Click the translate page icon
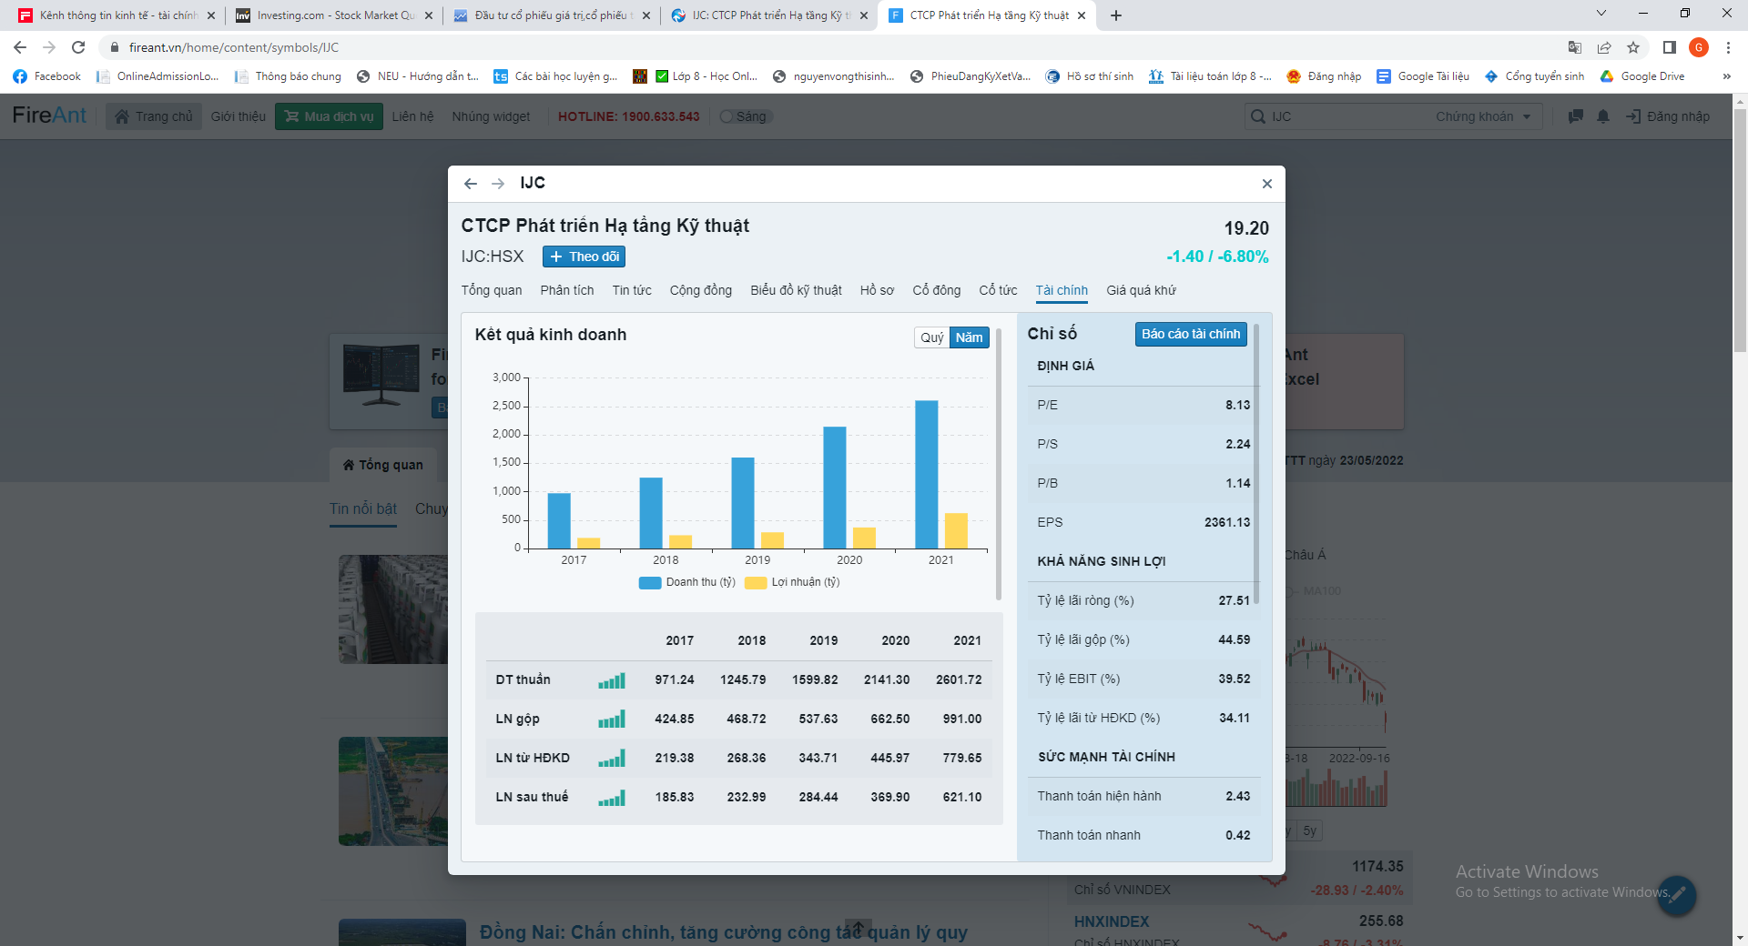 tap(1575, 47)
